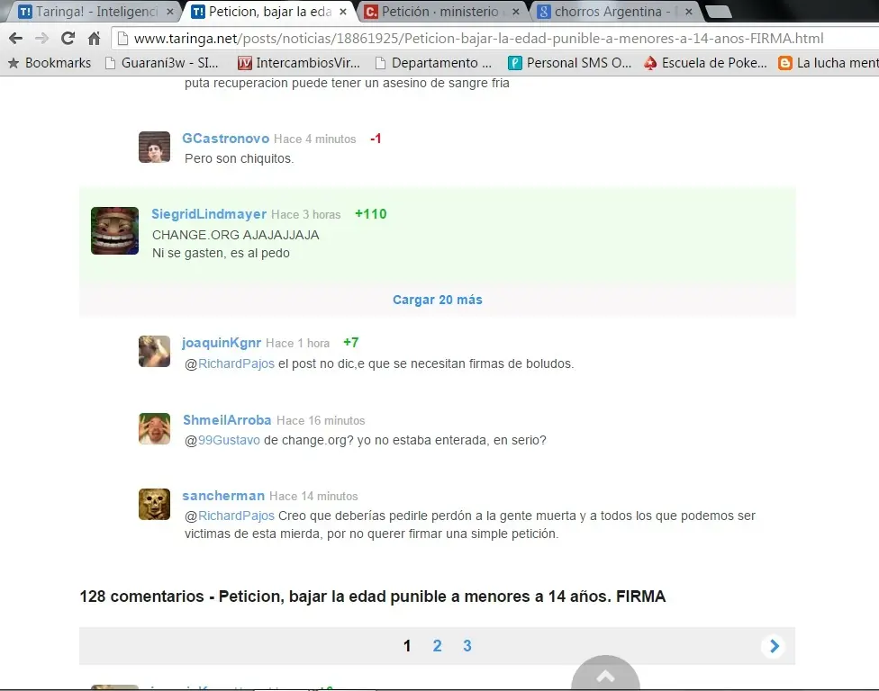Open the Personal SMS O... bookmark

tap(570, 63)
